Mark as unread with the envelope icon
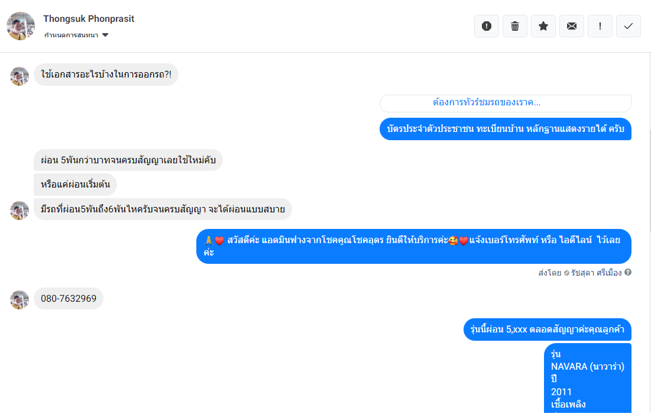The width and height of the screenshot is (651, 420). (x=572, y=26)
